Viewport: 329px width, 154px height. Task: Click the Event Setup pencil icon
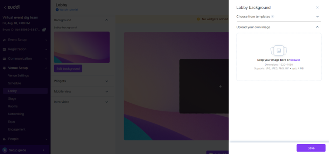tap(4, 40)
